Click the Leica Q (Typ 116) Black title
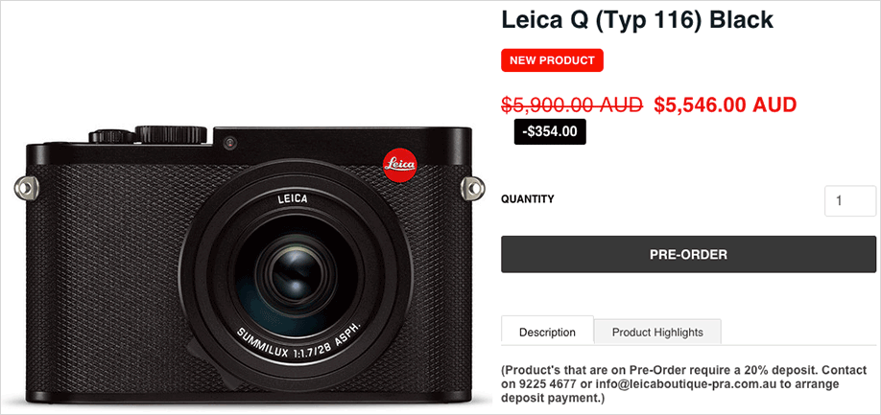This screenshot has height=415, width=881. point(637,19)
